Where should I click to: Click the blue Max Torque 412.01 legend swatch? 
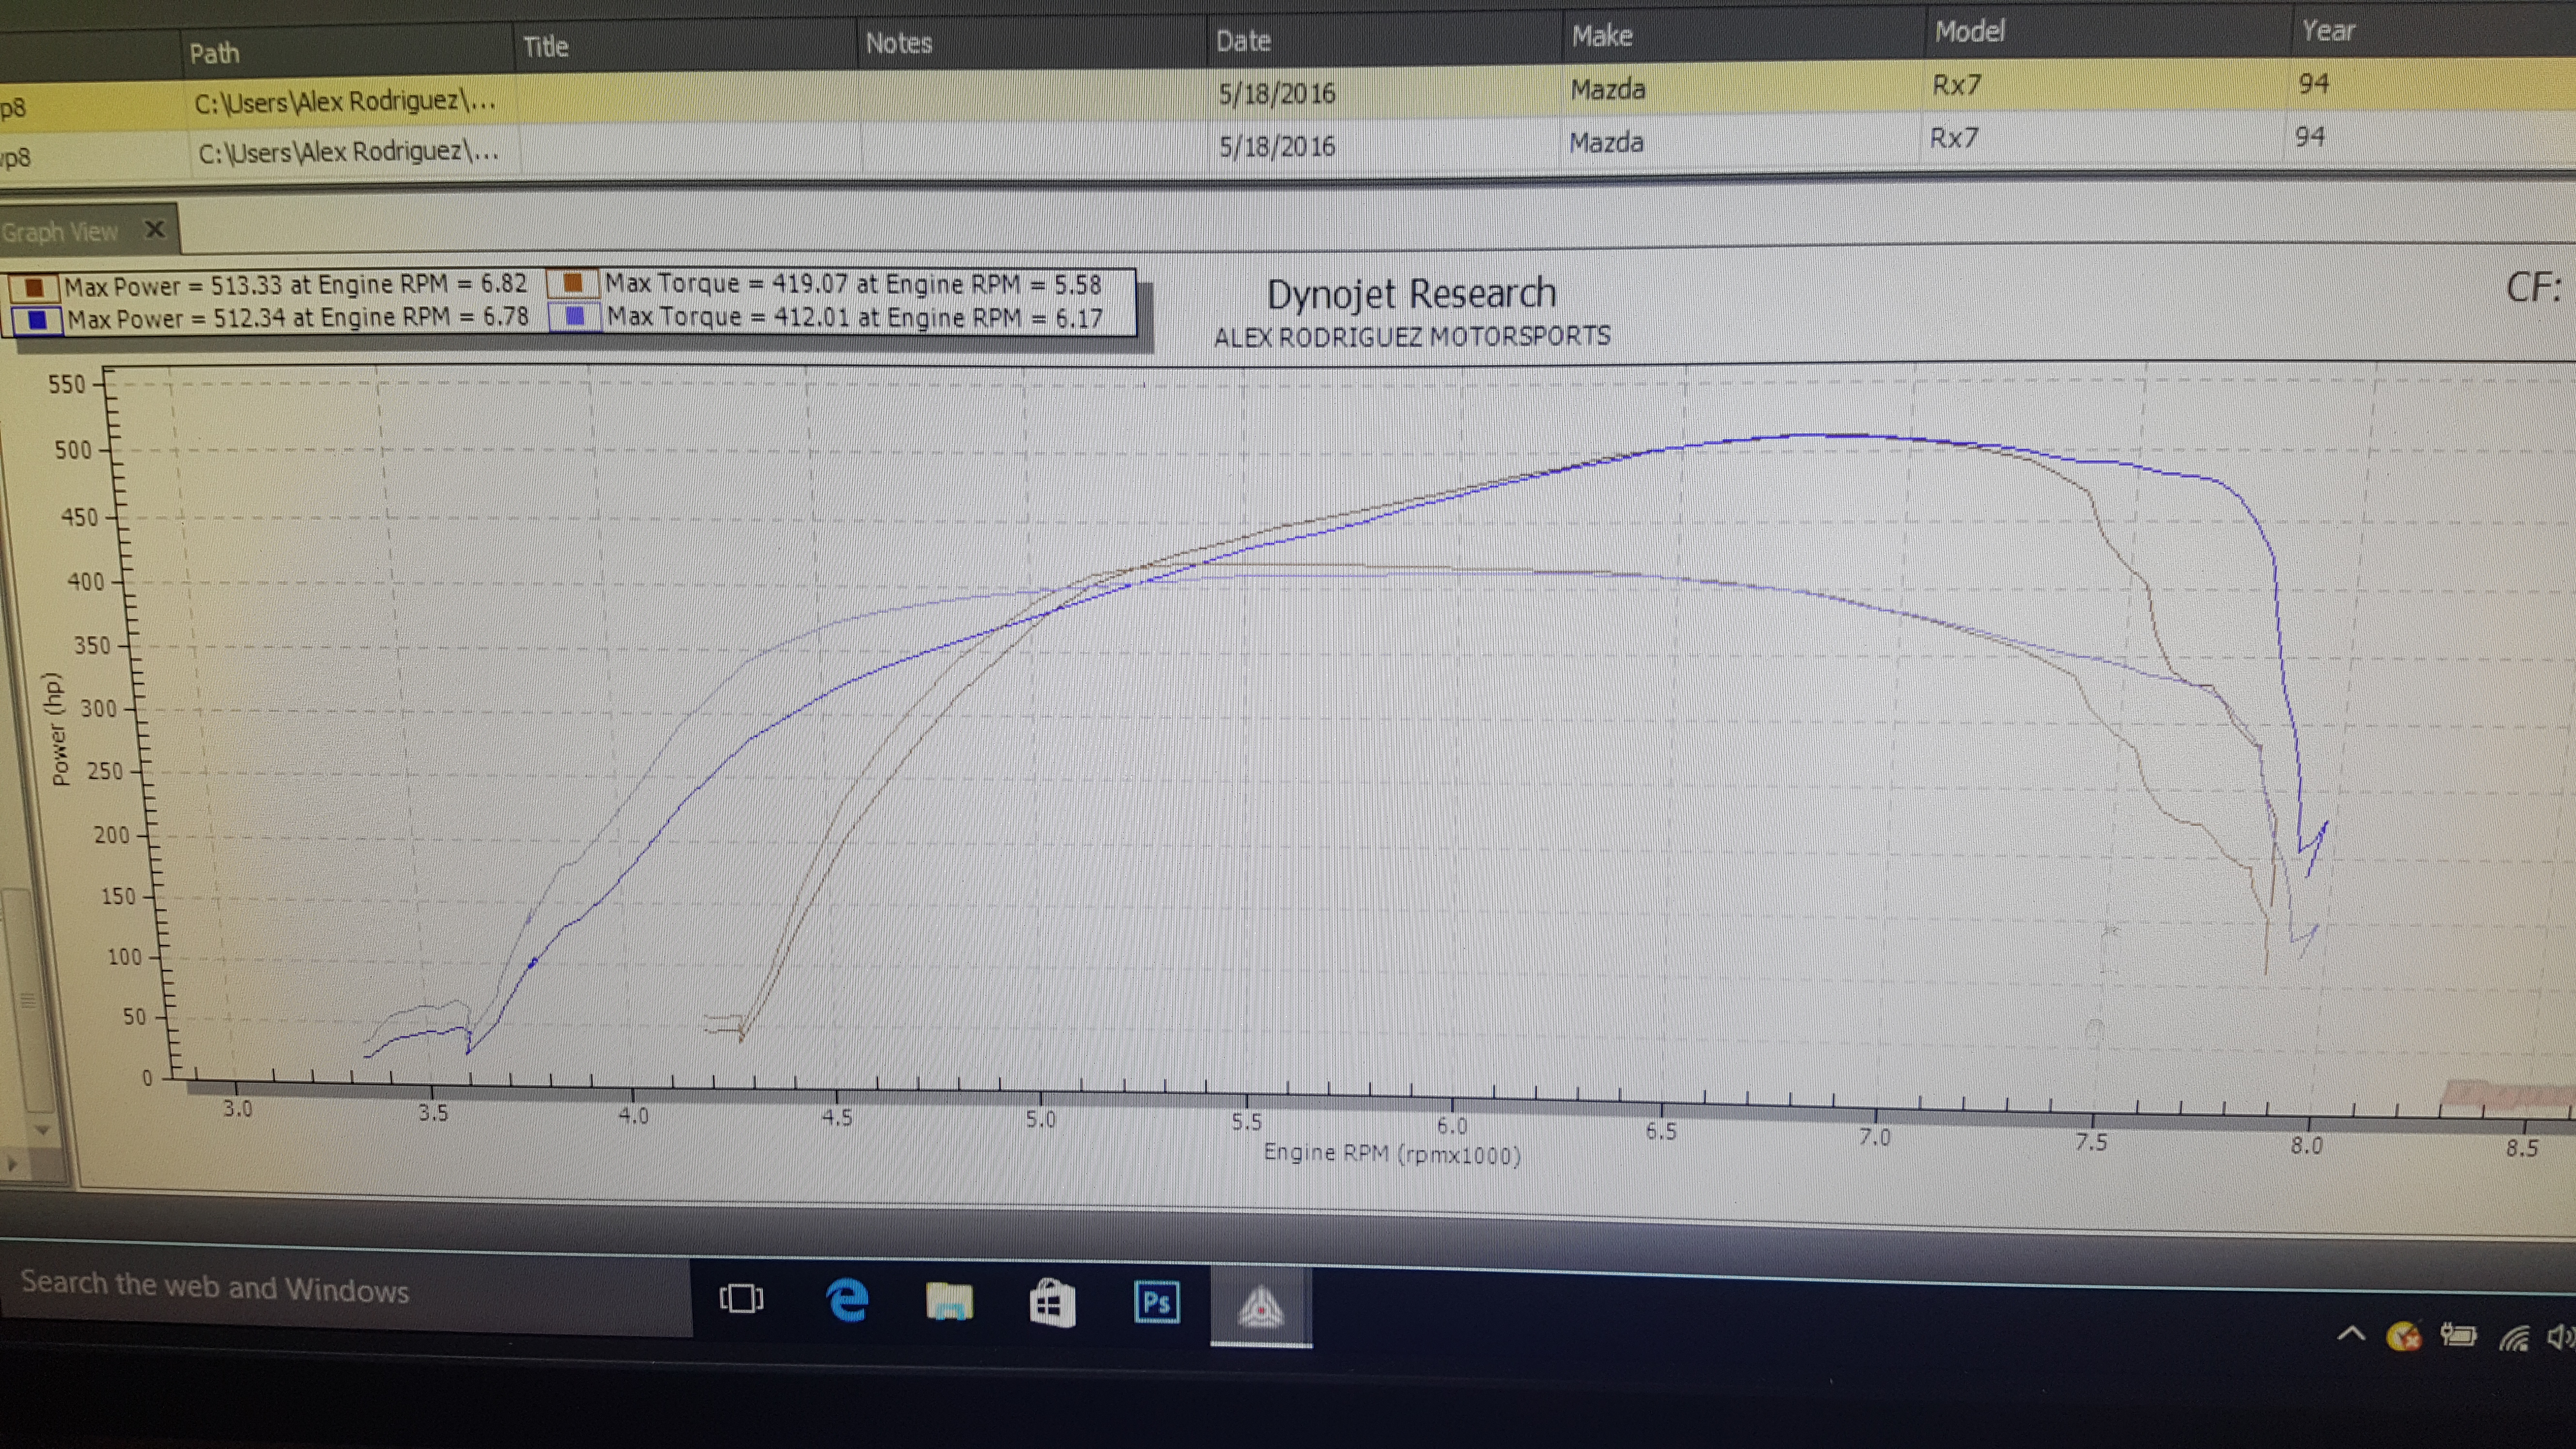(x=575, y=316)
